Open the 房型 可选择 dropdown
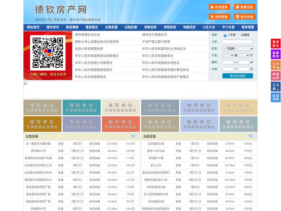The image size is (281, 211). (237, 48)
